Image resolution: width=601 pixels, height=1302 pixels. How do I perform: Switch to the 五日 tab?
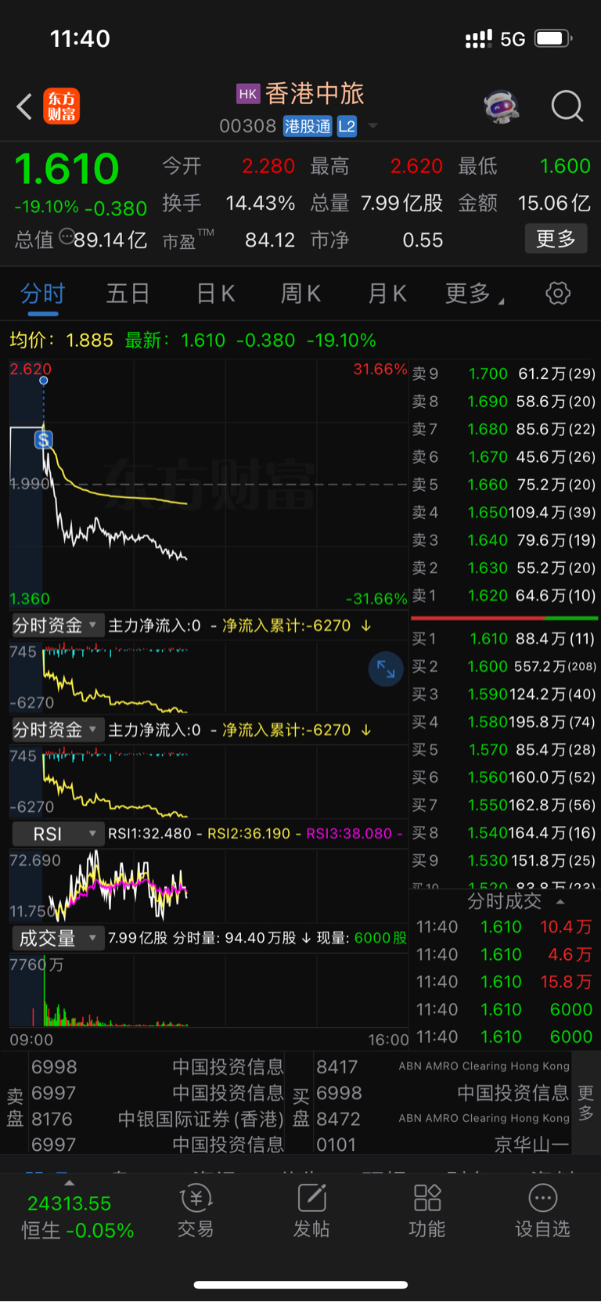(128, 294)
